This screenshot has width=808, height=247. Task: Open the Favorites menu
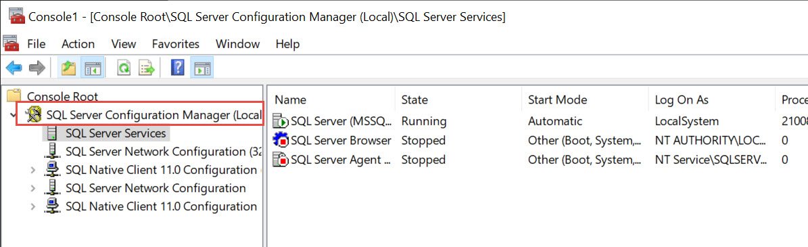[x=176, y=44]
